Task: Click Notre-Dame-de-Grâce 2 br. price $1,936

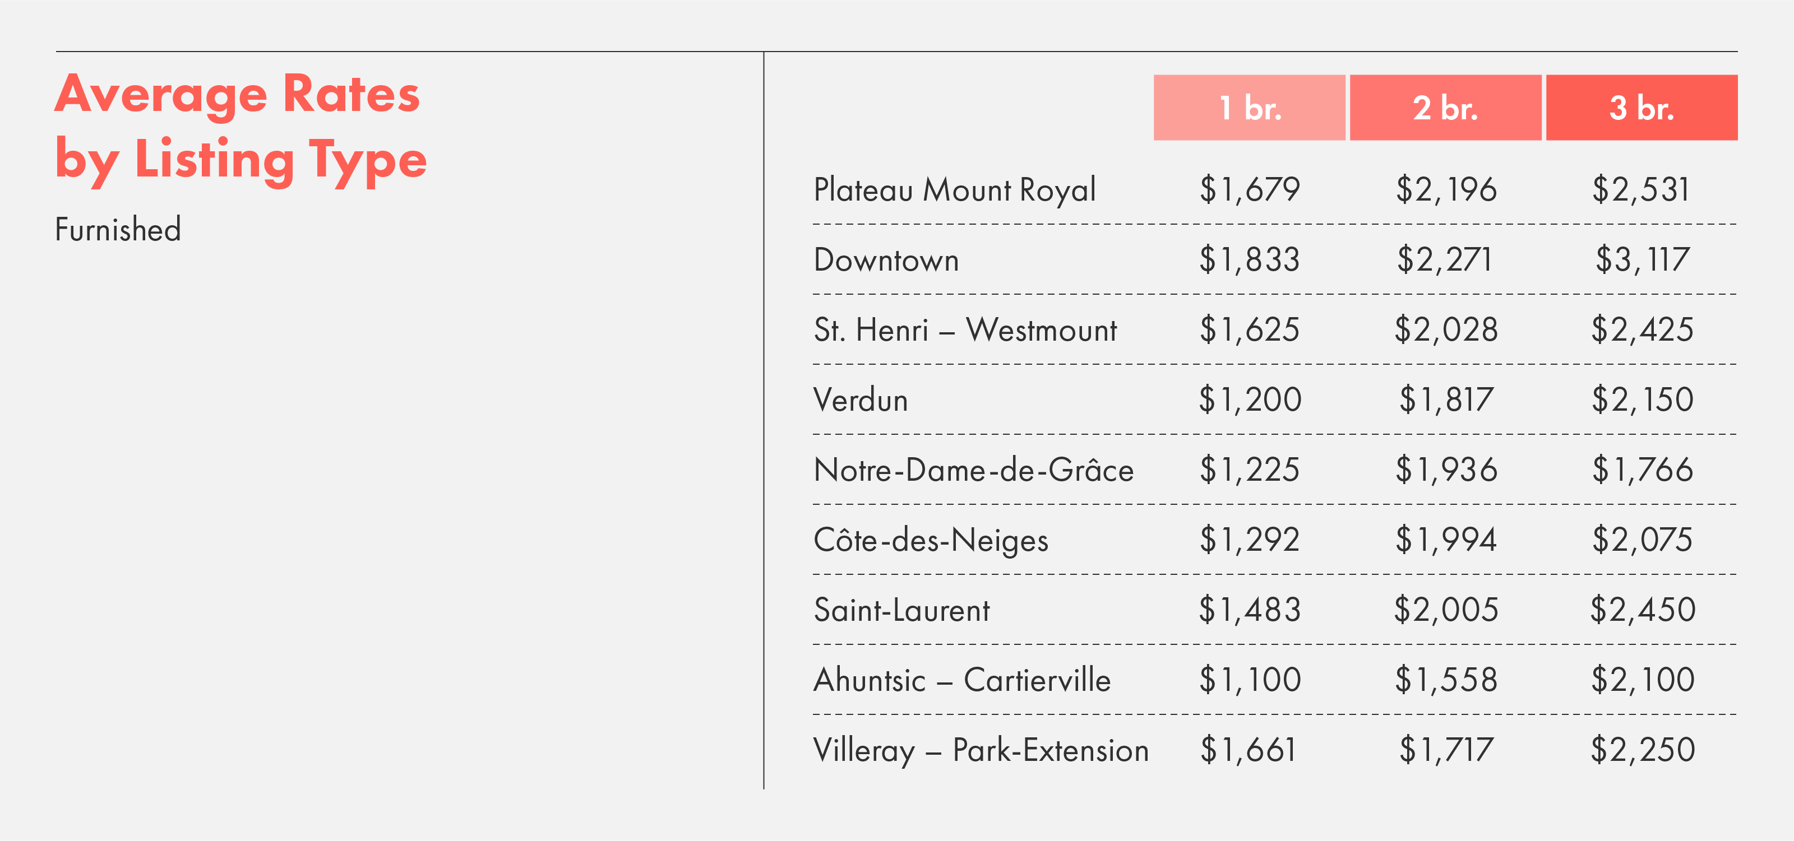Action: tap(1446, 469)
